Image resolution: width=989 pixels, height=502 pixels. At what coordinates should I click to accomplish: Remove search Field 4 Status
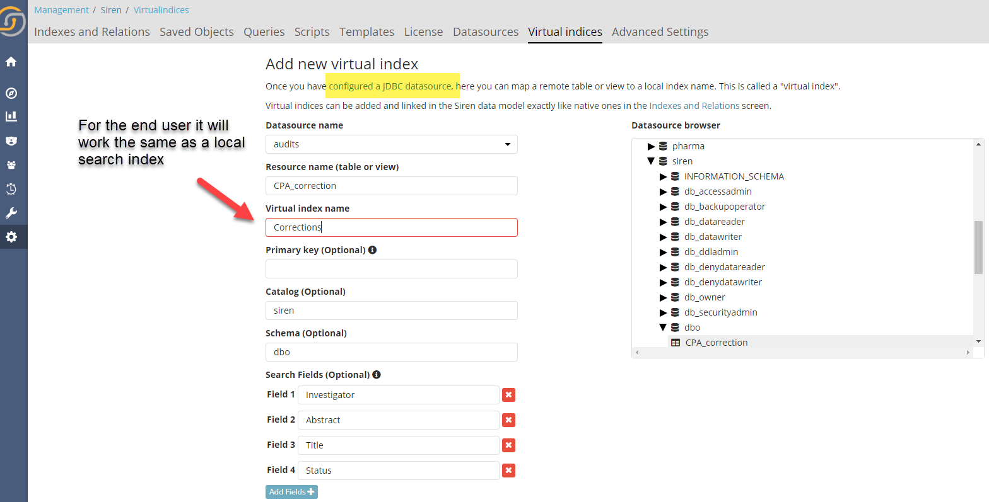tap(509, 471)
